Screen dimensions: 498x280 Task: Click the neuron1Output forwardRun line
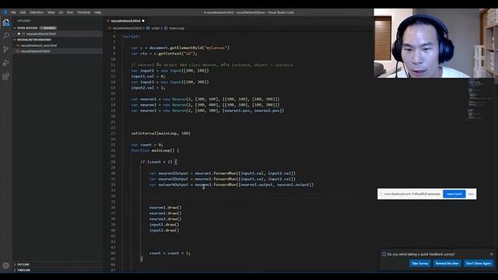point(223,173)
